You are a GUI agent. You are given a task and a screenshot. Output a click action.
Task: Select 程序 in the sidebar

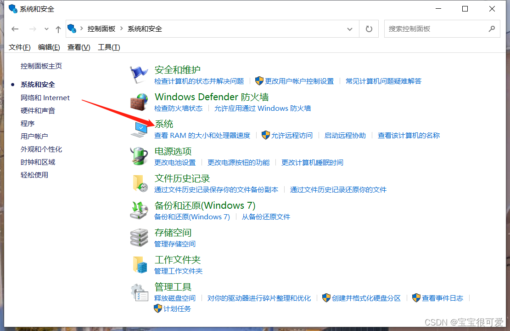tap(28, 124)
